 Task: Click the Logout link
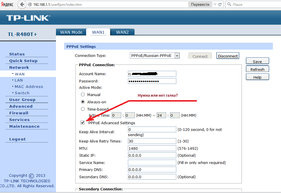click(18, 139)
